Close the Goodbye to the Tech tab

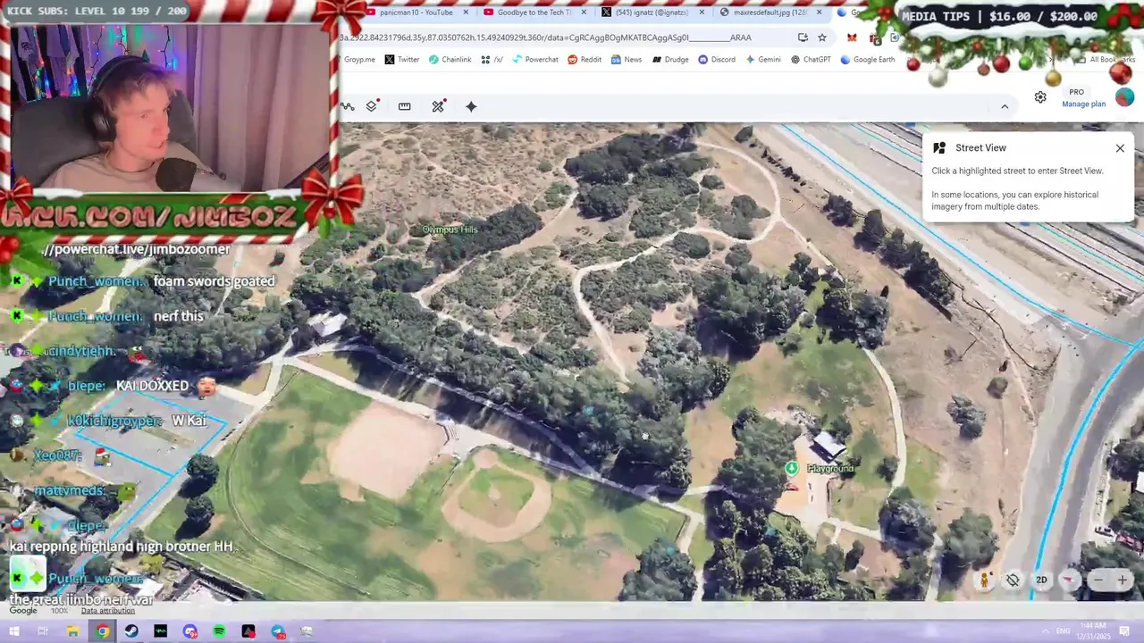(584, 13)
